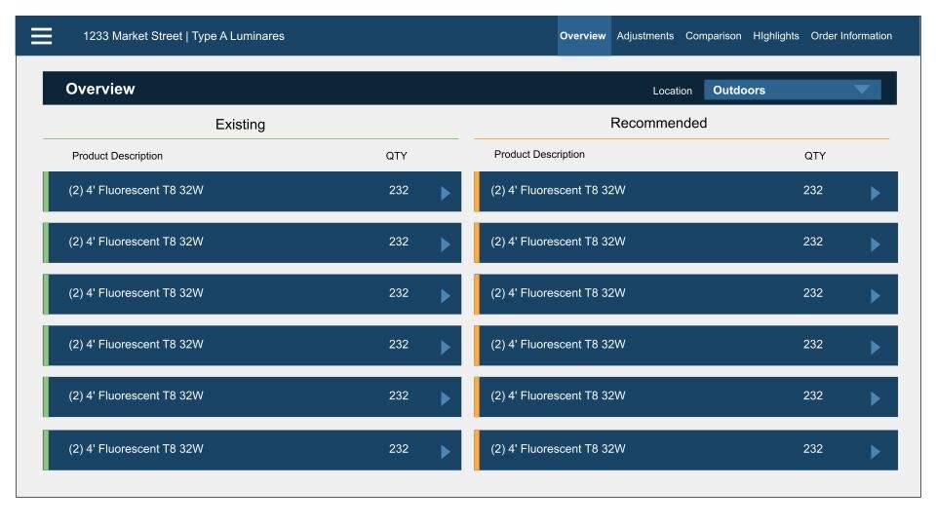Screen dimensions: 936x526
Task: Open the Location dropdown showing Outdoors
Action: click(x=792, y=90)
